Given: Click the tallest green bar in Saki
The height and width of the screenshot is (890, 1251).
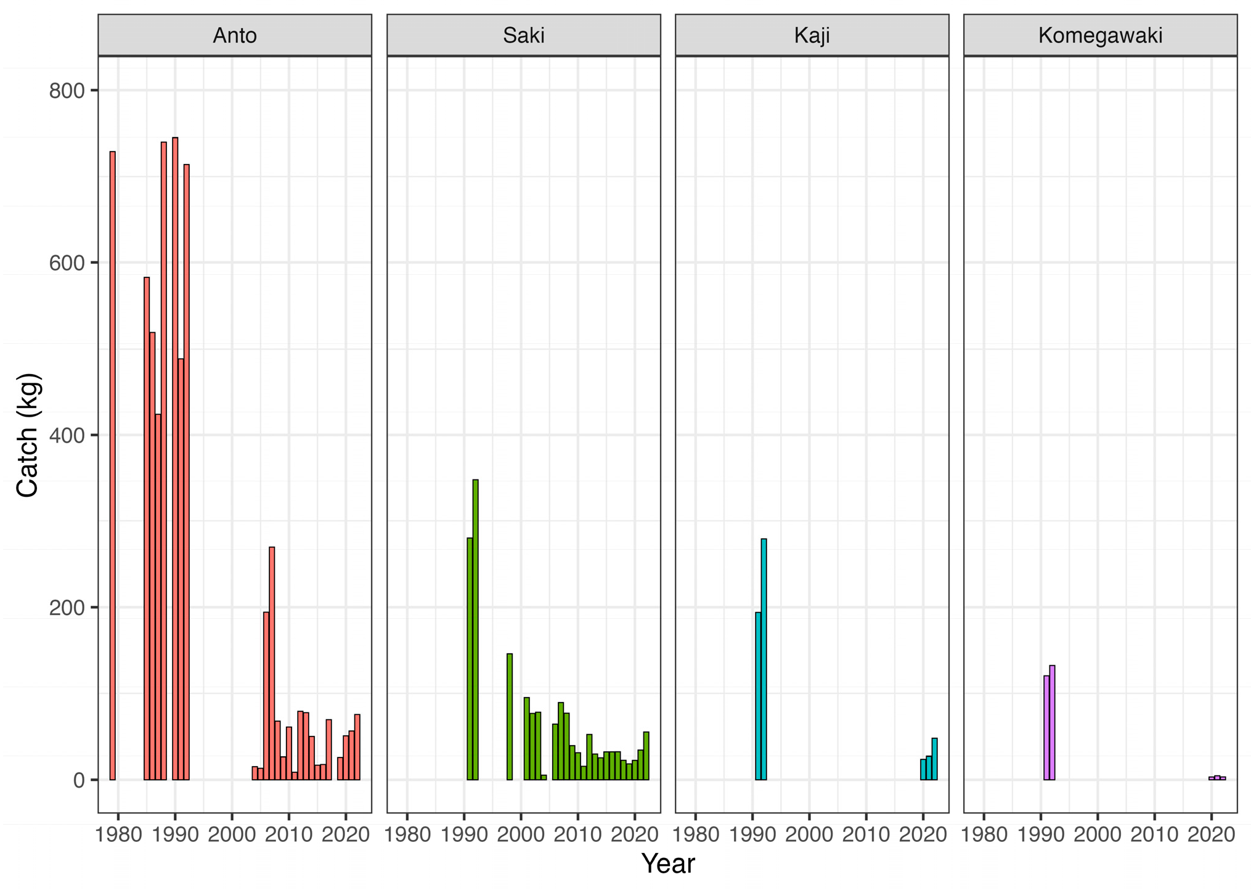Looking at the screenshot, I should coord(475,629).
